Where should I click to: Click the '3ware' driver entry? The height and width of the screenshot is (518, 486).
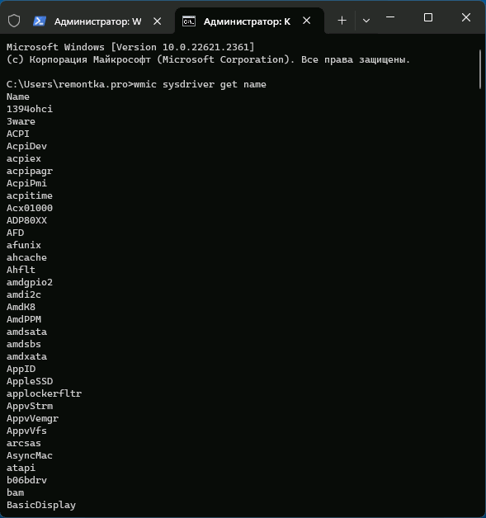(x=21, y=121)
